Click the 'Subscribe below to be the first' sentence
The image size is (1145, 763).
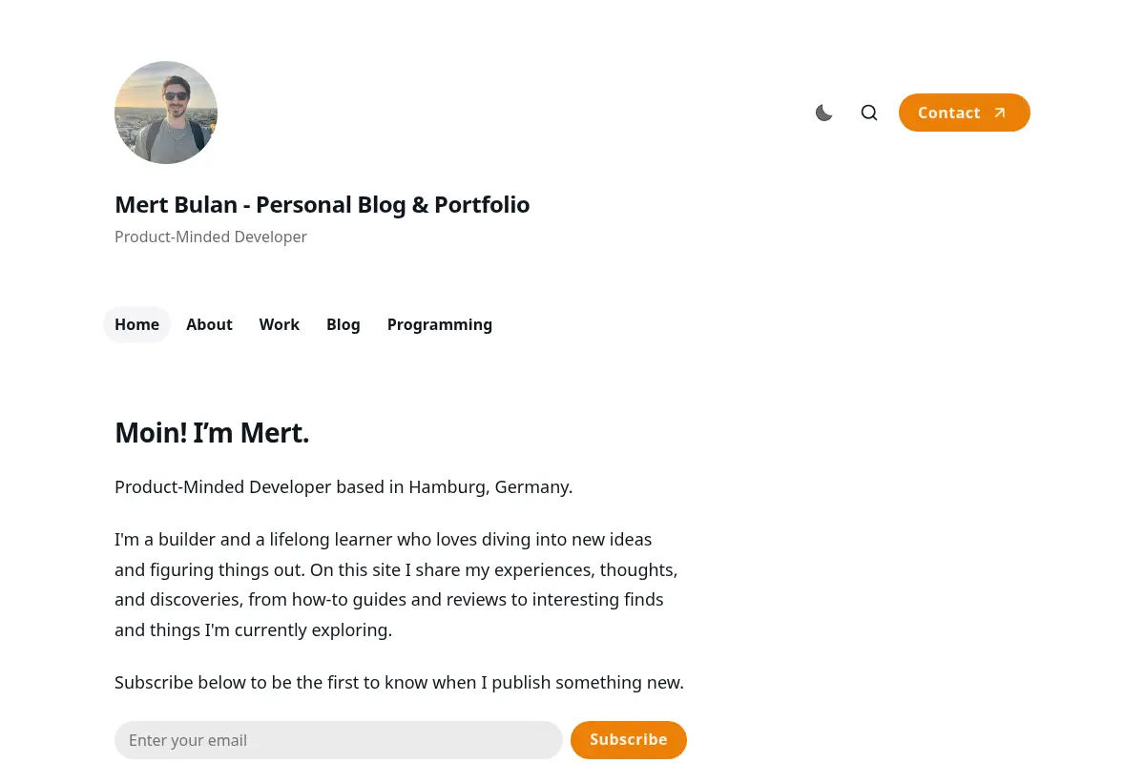click(x=399, y=683)
